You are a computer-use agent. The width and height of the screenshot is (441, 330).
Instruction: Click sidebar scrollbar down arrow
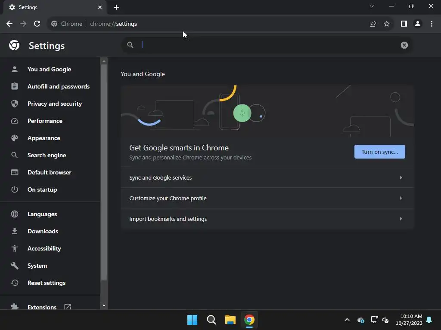pos(104,306)
